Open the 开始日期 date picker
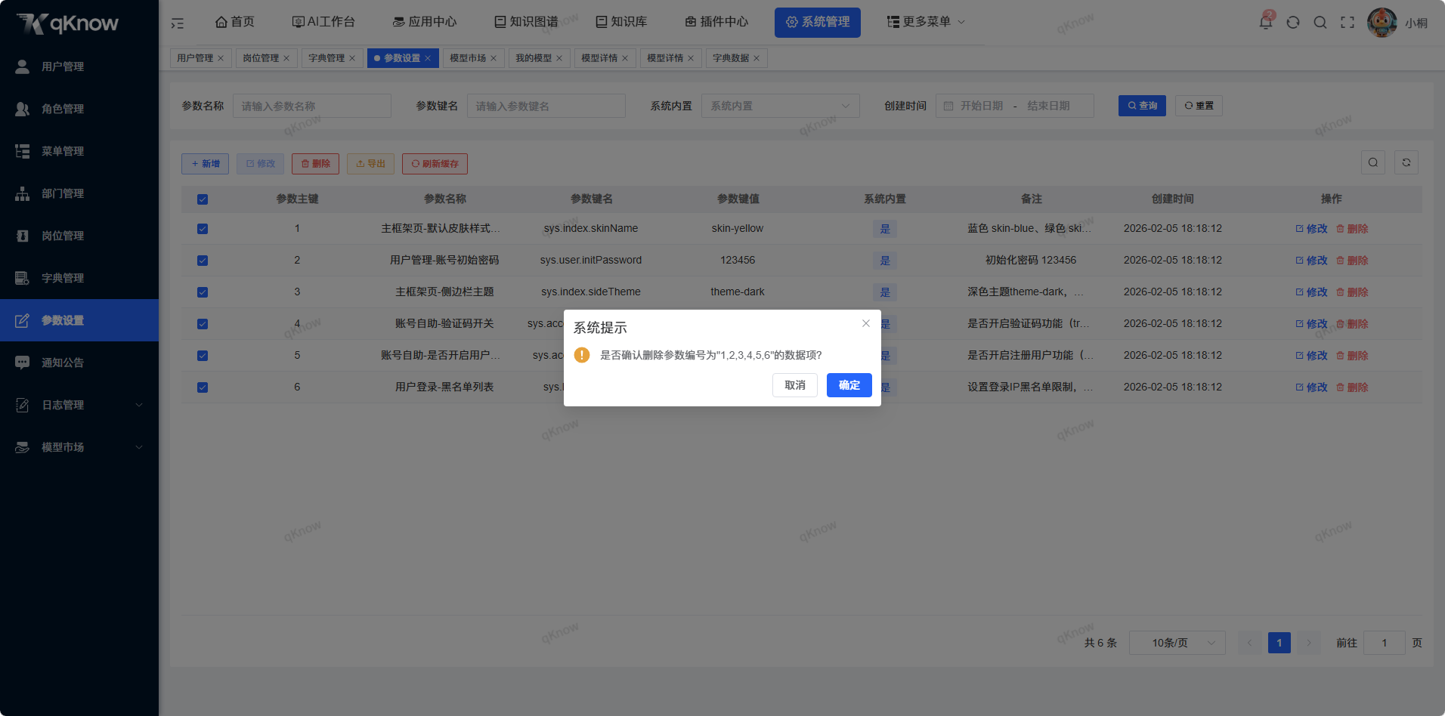Image resolution: width=1445 pixels, height=716 pixels. point(981,106)
